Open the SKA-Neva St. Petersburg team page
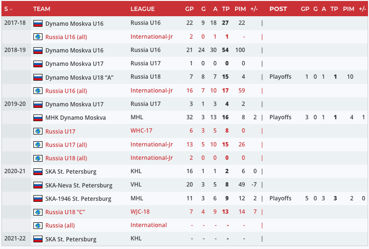The height and width of the screenshot is (249, 369). pyautogui.click(x=79, y=185)
